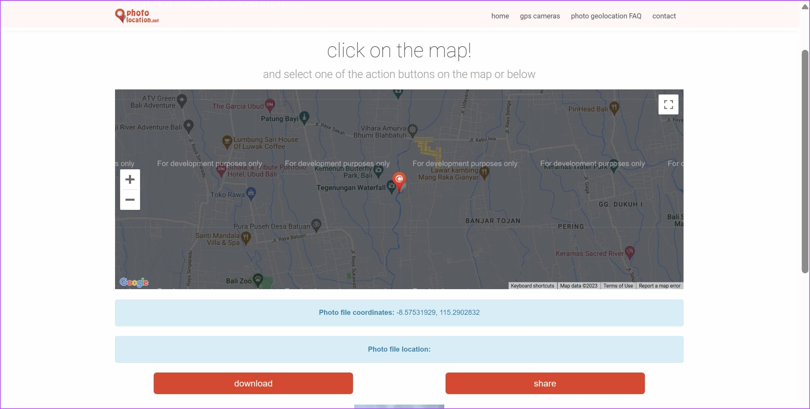This screenshot has height=409, width=810.
Task: Click the Bali Zoo map marker
Action: tap(258, 278)
